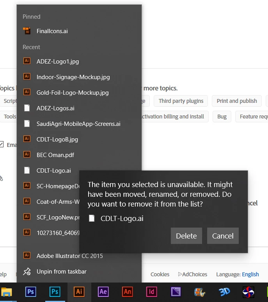The height and width of the screenshot is (302, 268).
Task: Toggle the Email checkbox on the webpage
Action: point(1,145)
